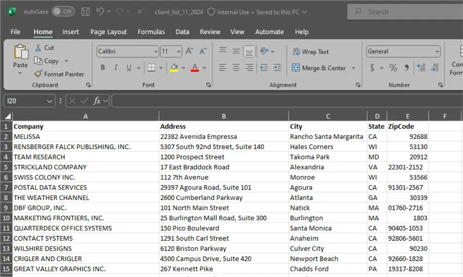
Task: Open the font size 11 dropdown
Action: click(x=179, y=51)
